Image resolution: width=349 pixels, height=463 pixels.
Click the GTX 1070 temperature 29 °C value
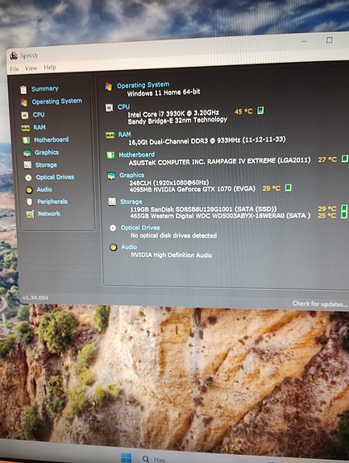(x=272, y=188)
